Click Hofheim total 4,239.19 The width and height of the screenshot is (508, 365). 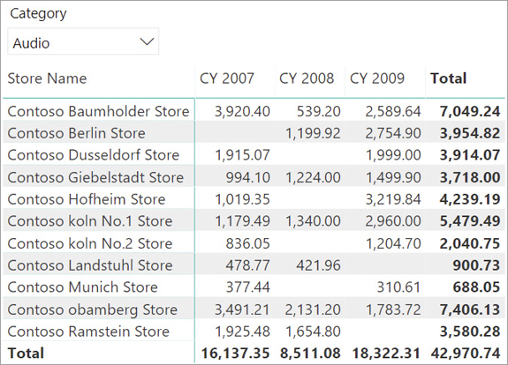point(470,199)
